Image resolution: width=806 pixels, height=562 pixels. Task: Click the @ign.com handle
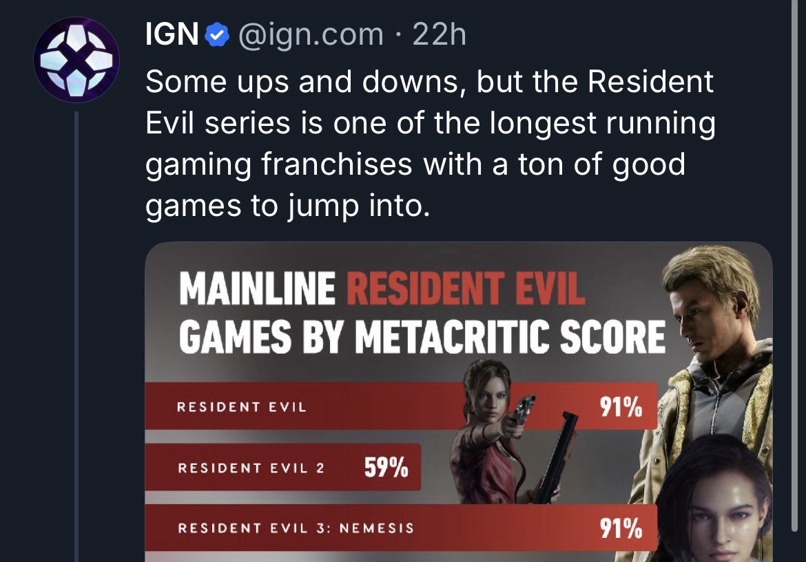(x=310, y=34)
